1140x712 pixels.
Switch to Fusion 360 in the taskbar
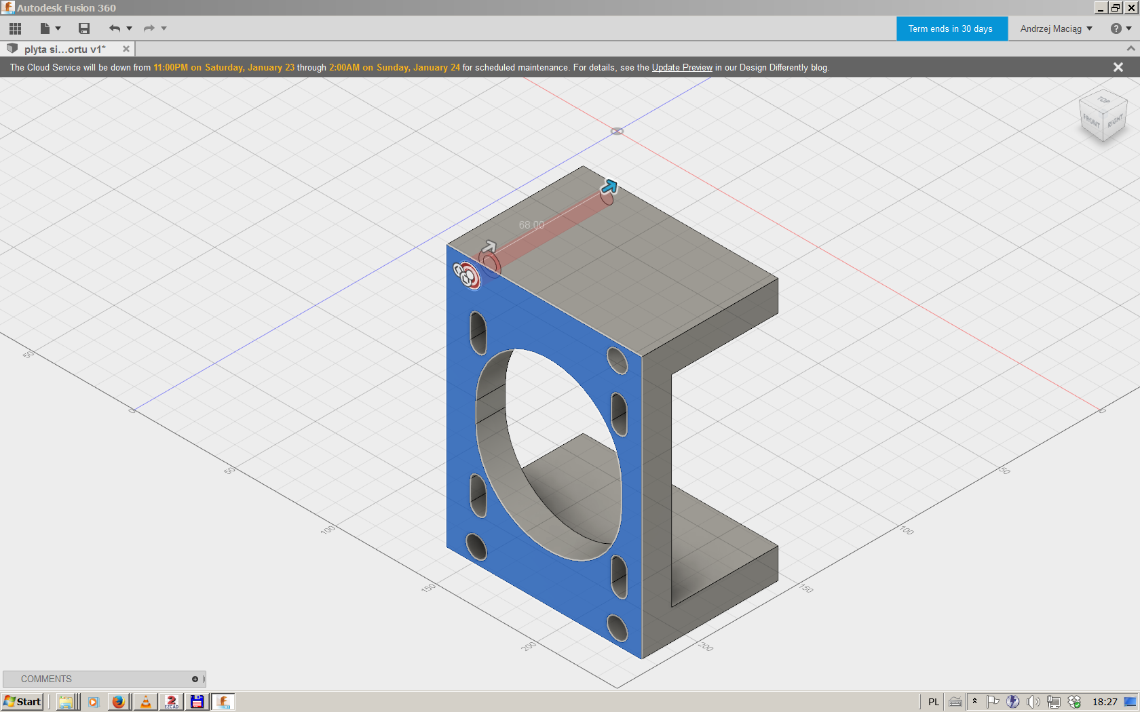(223, 702)
